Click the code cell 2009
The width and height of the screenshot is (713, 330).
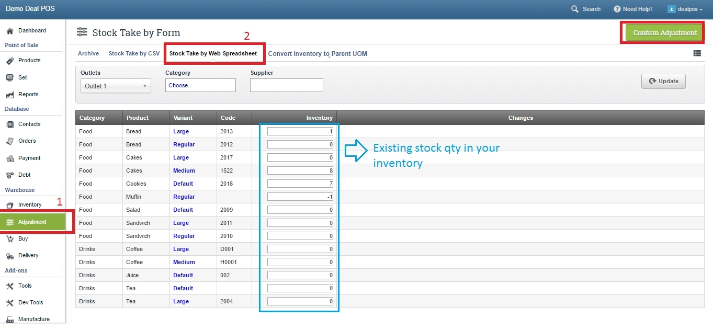[x=234, y=210]
